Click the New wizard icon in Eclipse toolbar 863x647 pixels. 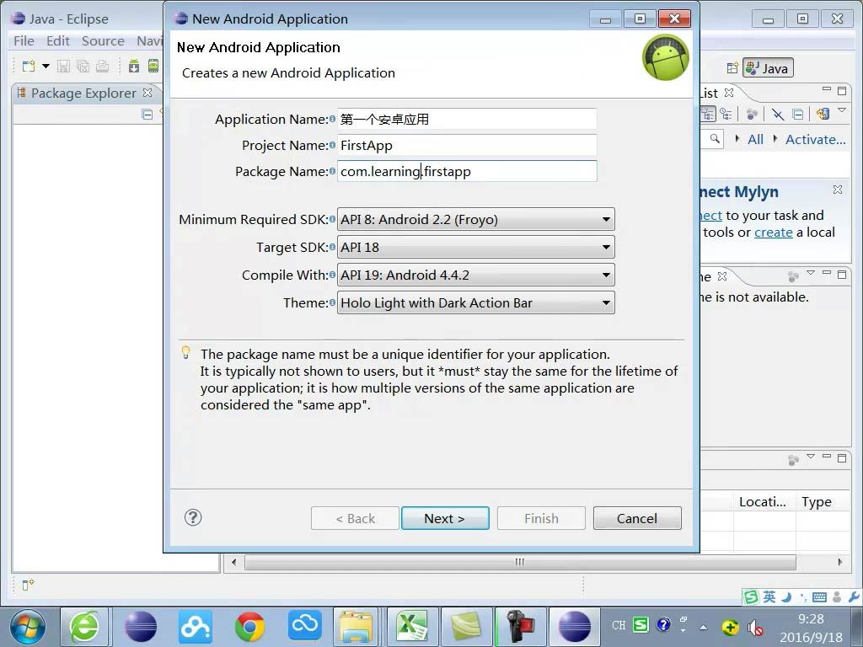click(x=29, y=67)
